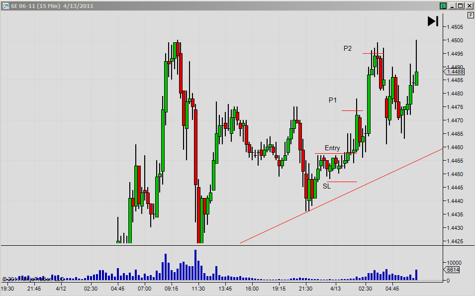475x296 pixels.
Task: Close the 6E 06-11 chart window
Action: click(469, 6)
